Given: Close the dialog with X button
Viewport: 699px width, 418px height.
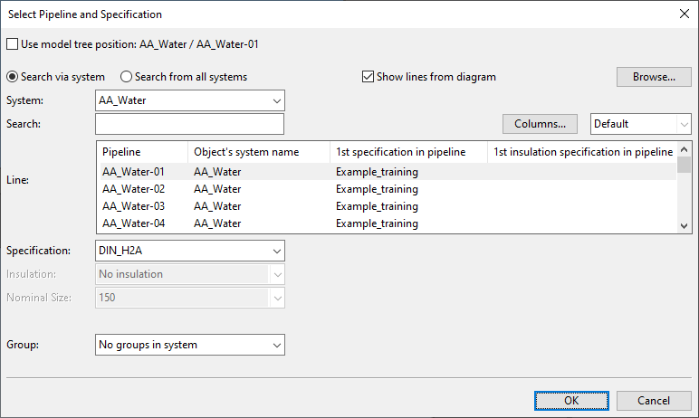Looking at the screenshot, I should tap(683, 13).
